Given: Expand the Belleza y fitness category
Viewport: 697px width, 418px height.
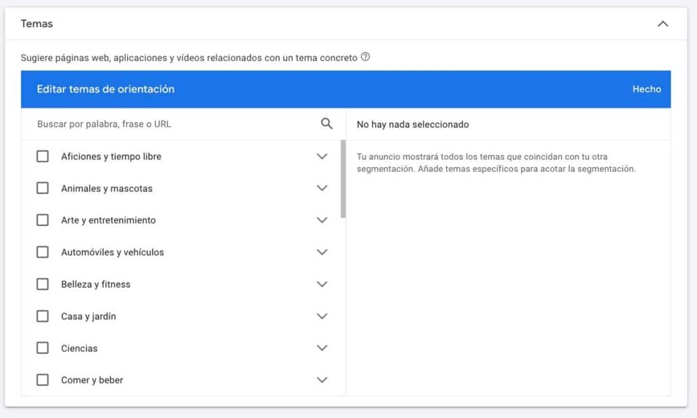Looking at the screenshot, I should 322,284.
